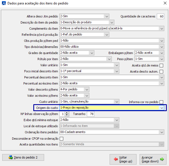Click the '1-Preço de reposição' value text
The width and height of the screenshot is (169, 166).
coord(74,108)
